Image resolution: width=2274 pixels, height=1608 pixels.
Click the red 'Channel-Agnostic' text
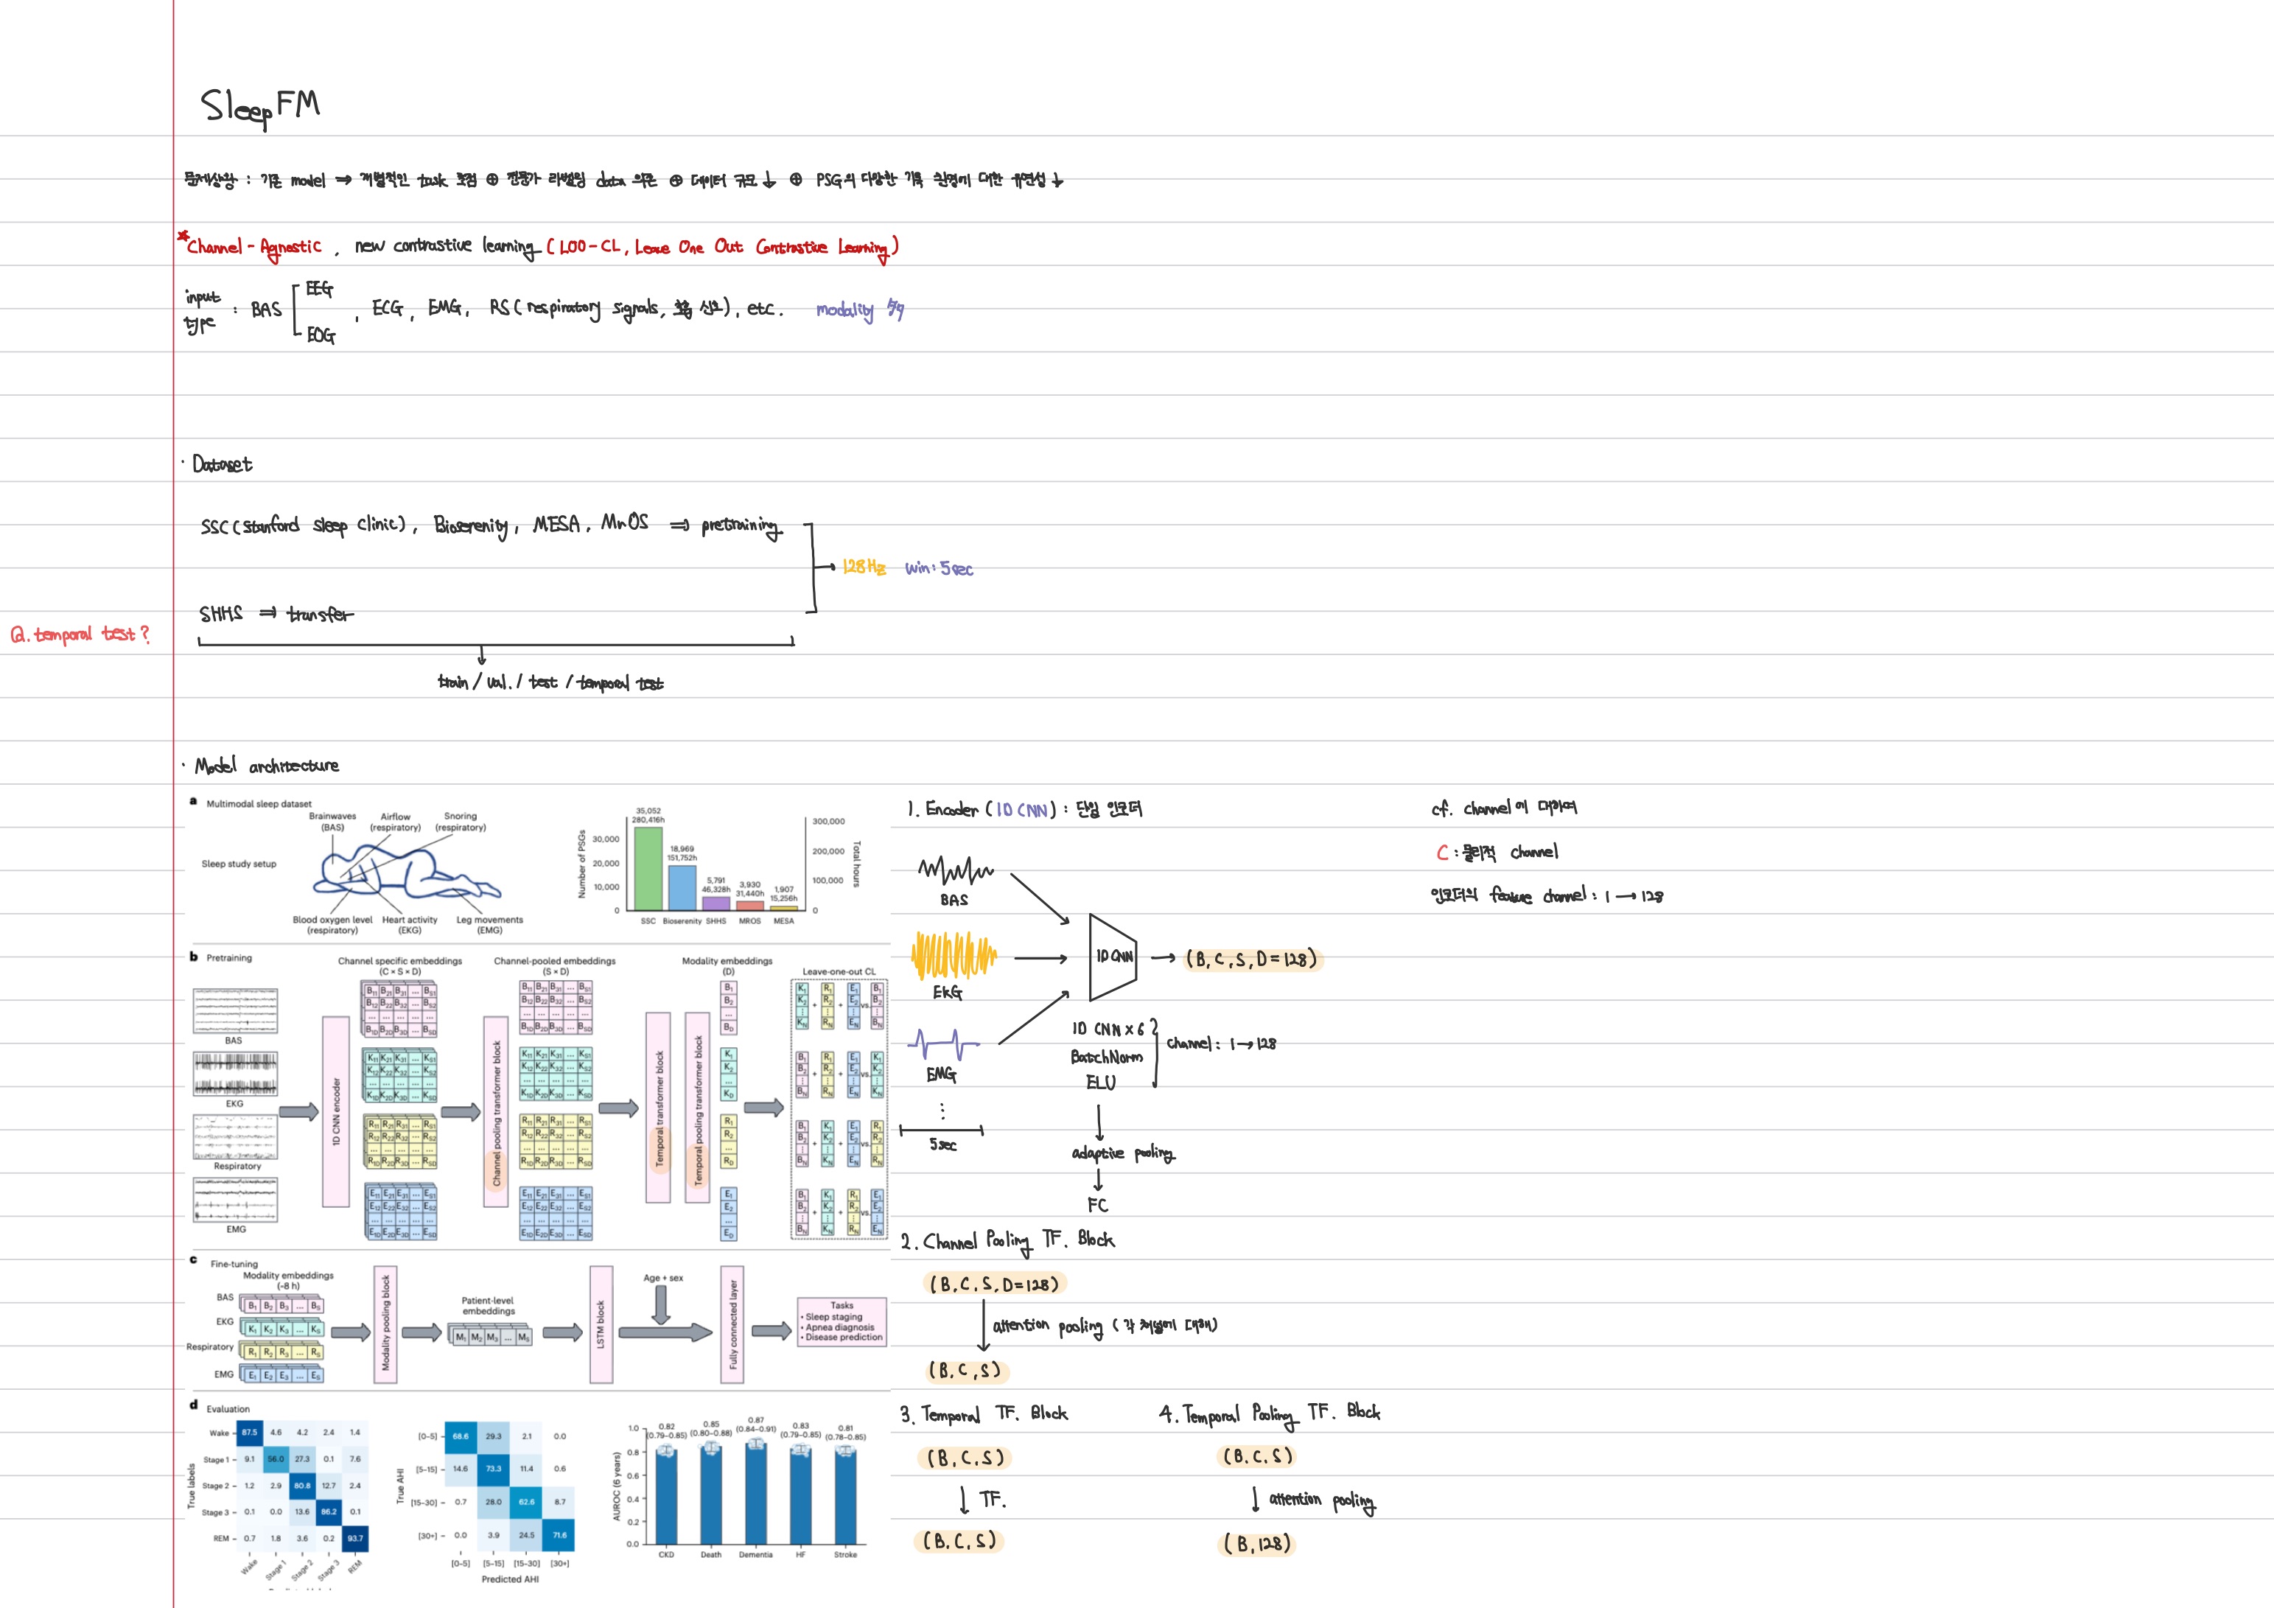(254, 248)
